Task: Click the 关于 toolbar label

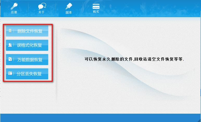Action: (x=41, y=12)
